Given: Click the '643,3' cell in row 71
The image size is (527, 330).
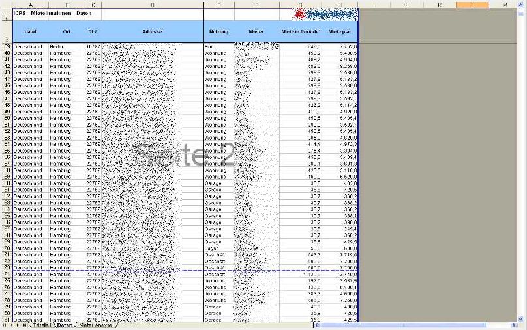Looking at the screenshot, I should coord(300,255).
